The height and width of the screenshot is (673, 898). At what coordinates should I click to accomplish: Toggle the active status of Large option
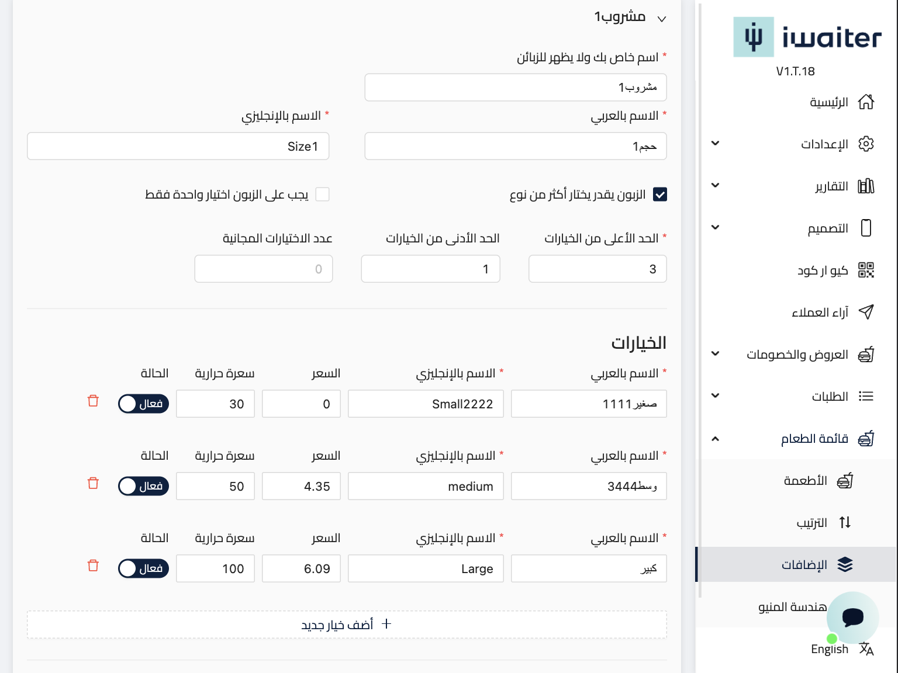pos(143,568)
